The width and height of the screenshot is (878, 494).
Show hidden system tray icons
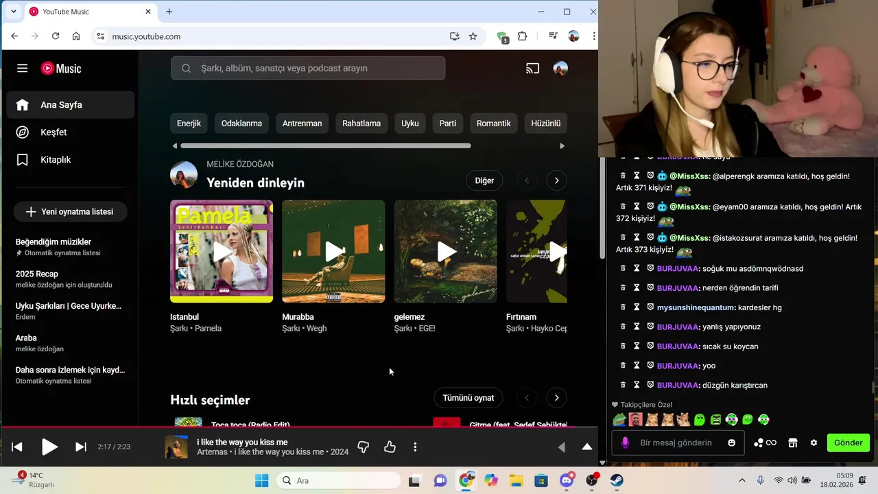click(741, 480)
